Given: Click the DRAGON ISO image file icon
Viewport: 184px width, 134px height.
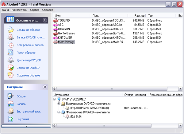Looking at the screenshot, I should [56, 29].
